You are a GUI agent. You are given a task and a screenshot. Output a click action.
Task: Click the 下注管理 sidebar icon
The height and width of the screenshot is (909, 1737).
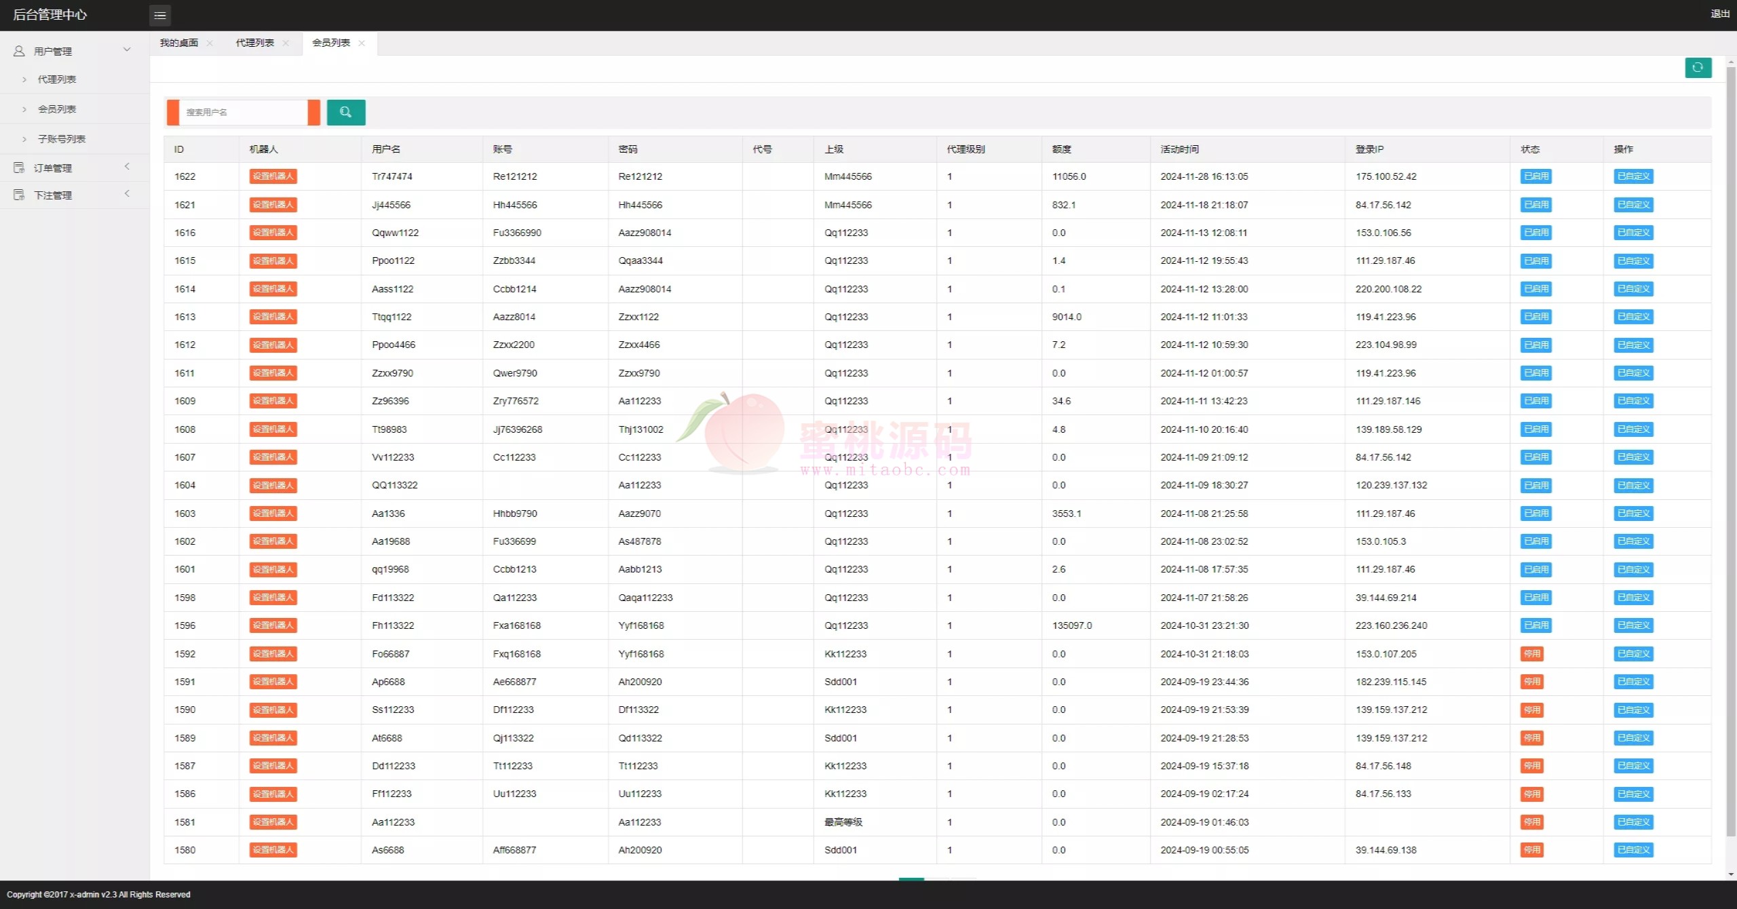tap(19, 195)
